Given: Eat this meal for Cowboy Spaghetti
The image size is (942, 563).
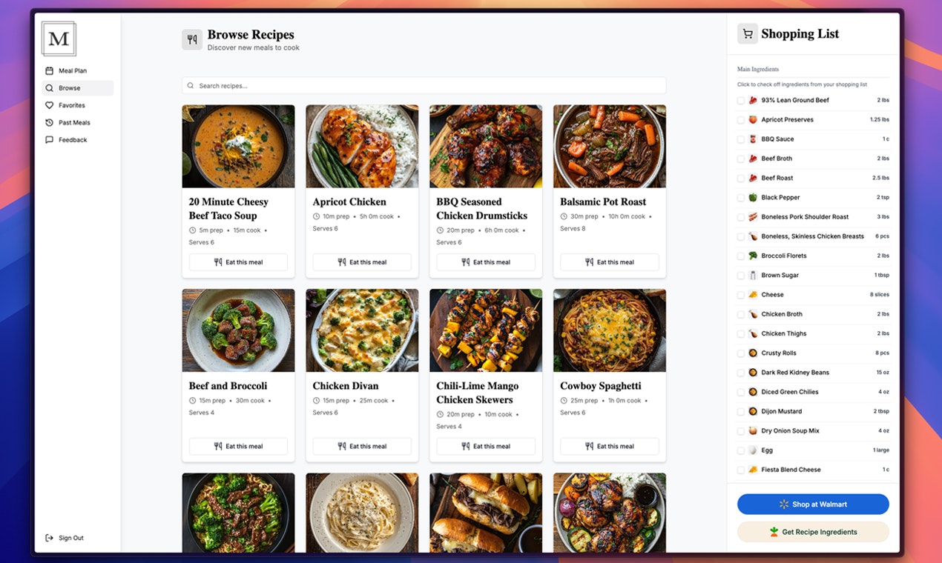Looking at the screenshot, I should [610, 447].
